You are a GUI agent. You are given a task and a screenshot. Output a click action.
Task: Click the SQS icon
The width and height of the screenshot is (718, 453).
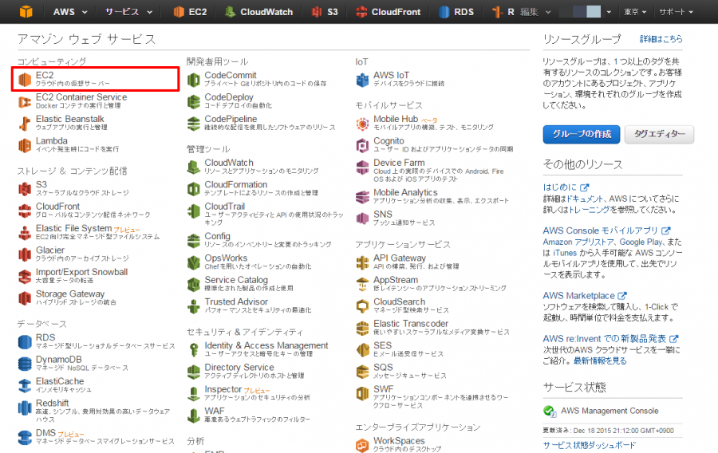pos(363,372)
